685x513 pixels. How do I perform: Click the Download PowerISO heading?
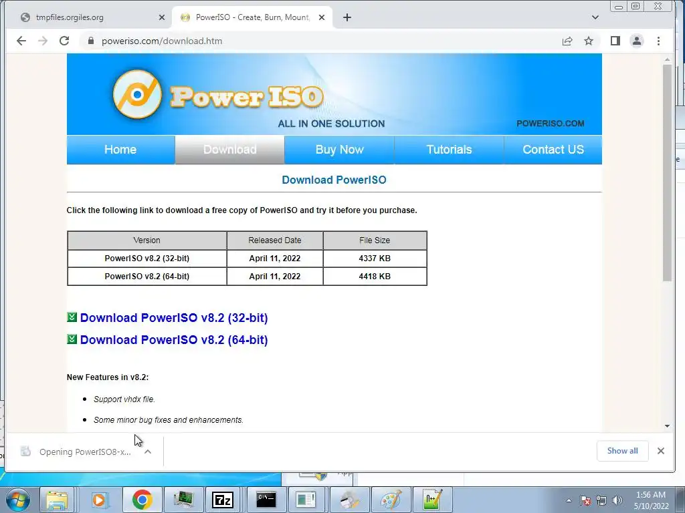click(334, 180)
